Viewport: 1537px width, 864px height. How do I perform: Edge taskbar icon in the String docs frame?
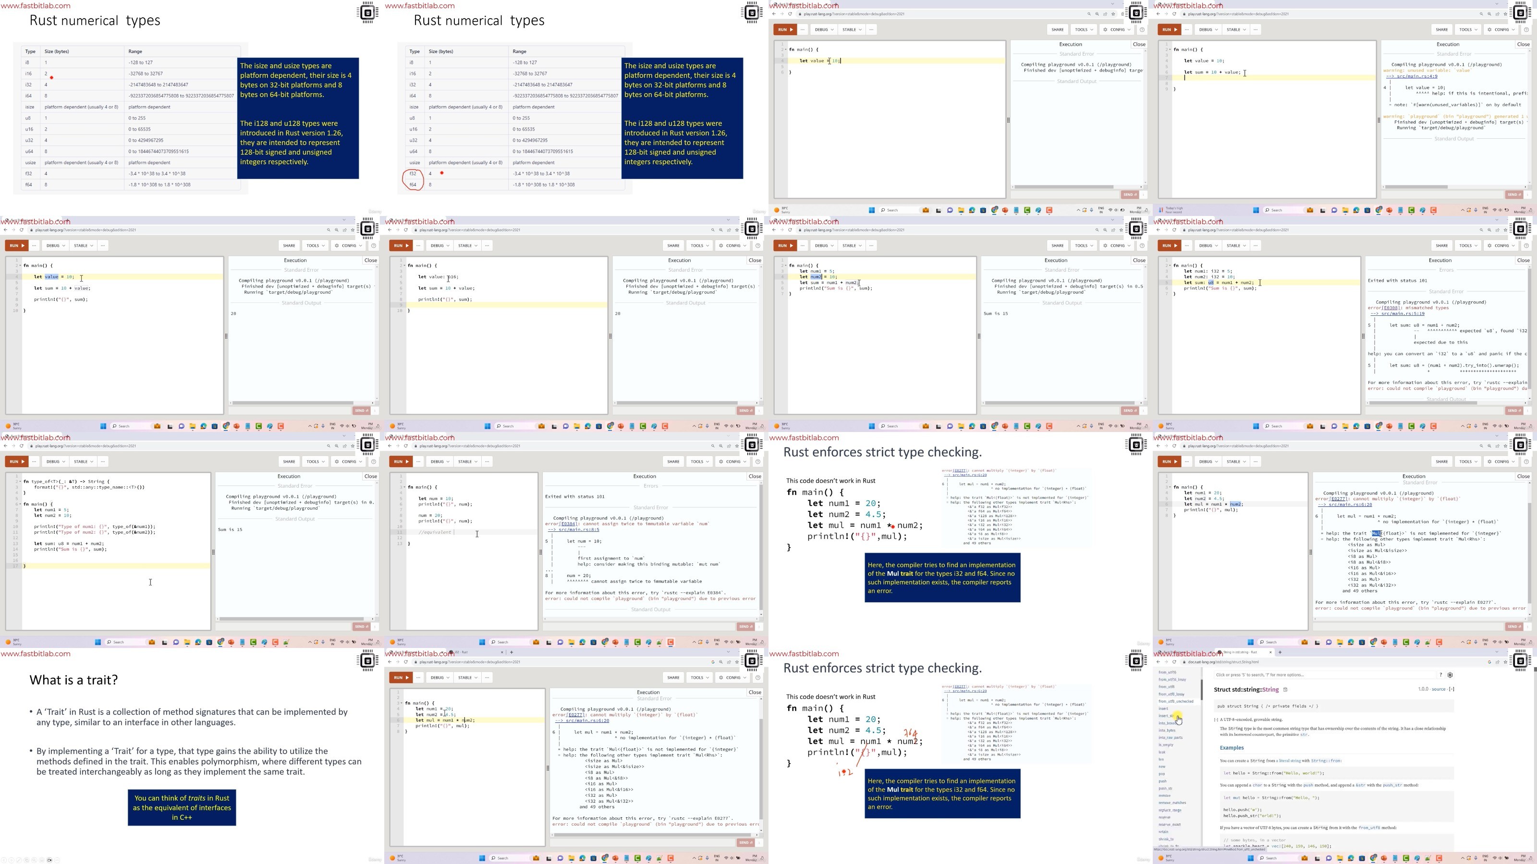pyautogui.click(x=1352, y=858)
